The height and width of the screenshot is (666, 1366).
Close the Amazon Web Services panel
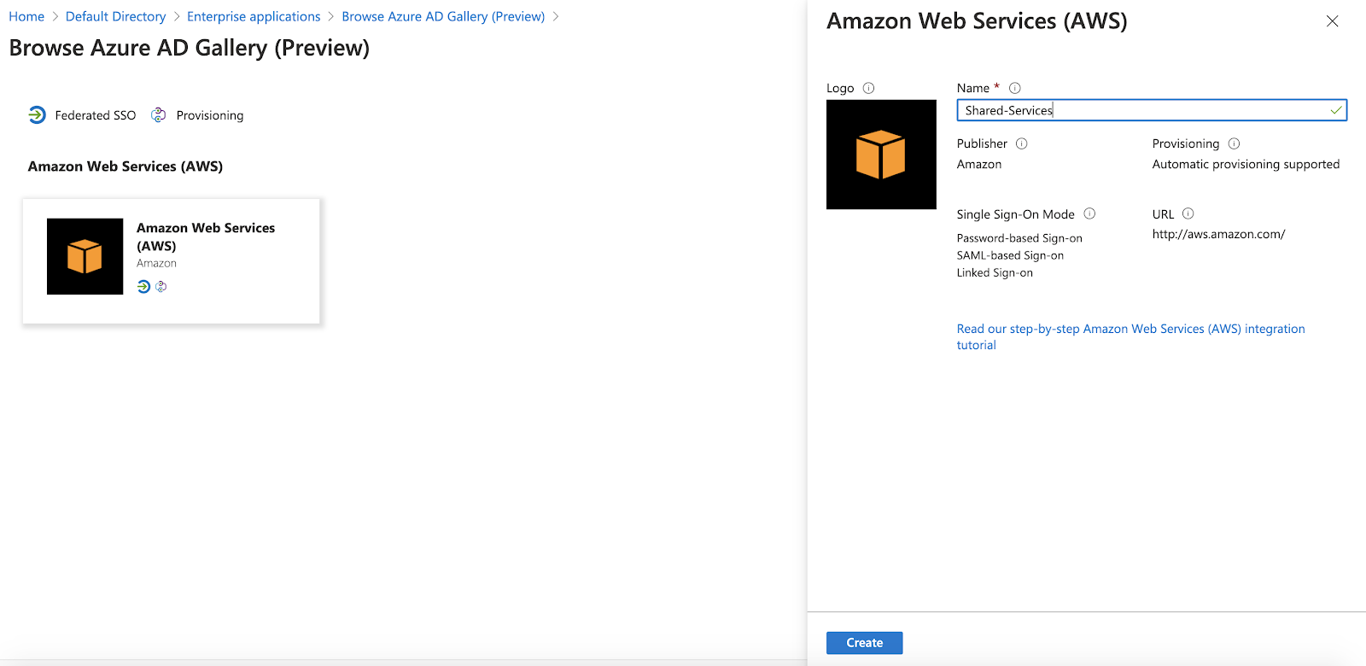pos(1332,21)
